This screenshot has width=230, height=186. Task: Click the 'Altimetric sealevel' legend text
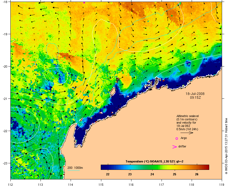click(x=188, y=116)
